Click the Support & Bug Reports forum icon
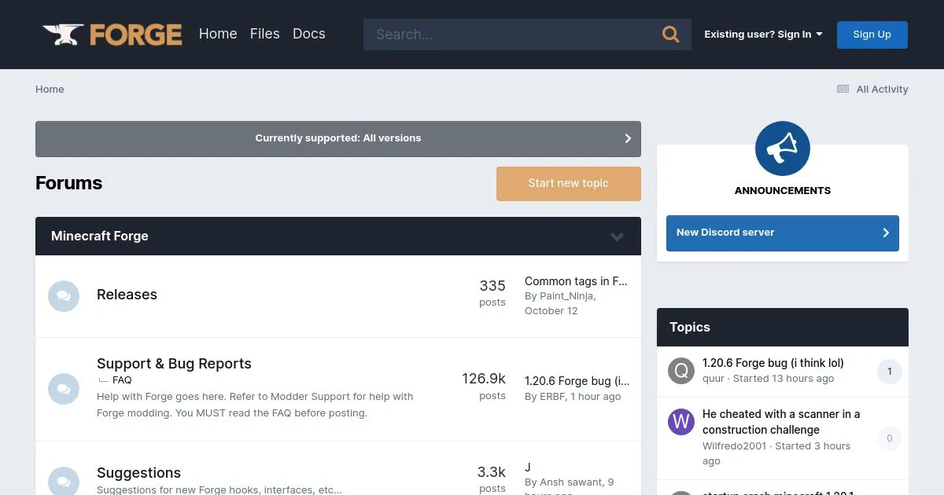Screen dimensions: 944x495 [x=64, y=389]
